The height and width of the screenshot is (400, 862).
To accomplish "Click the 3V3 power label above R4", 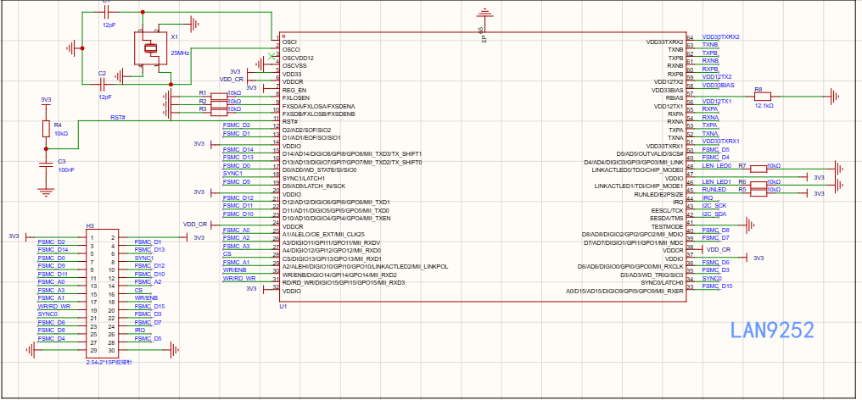I will tap(46, 100).
